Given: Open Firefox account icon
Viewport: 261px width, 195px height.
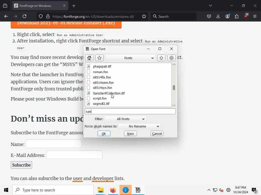Looking at the screenshot, I should click(227, 16).
